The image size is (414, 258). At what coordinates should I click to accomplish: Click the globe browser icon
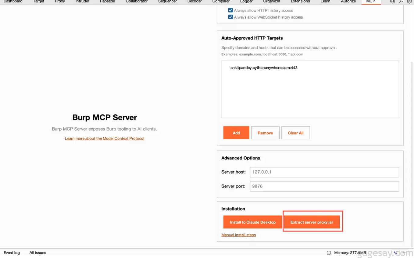[393, 2]
